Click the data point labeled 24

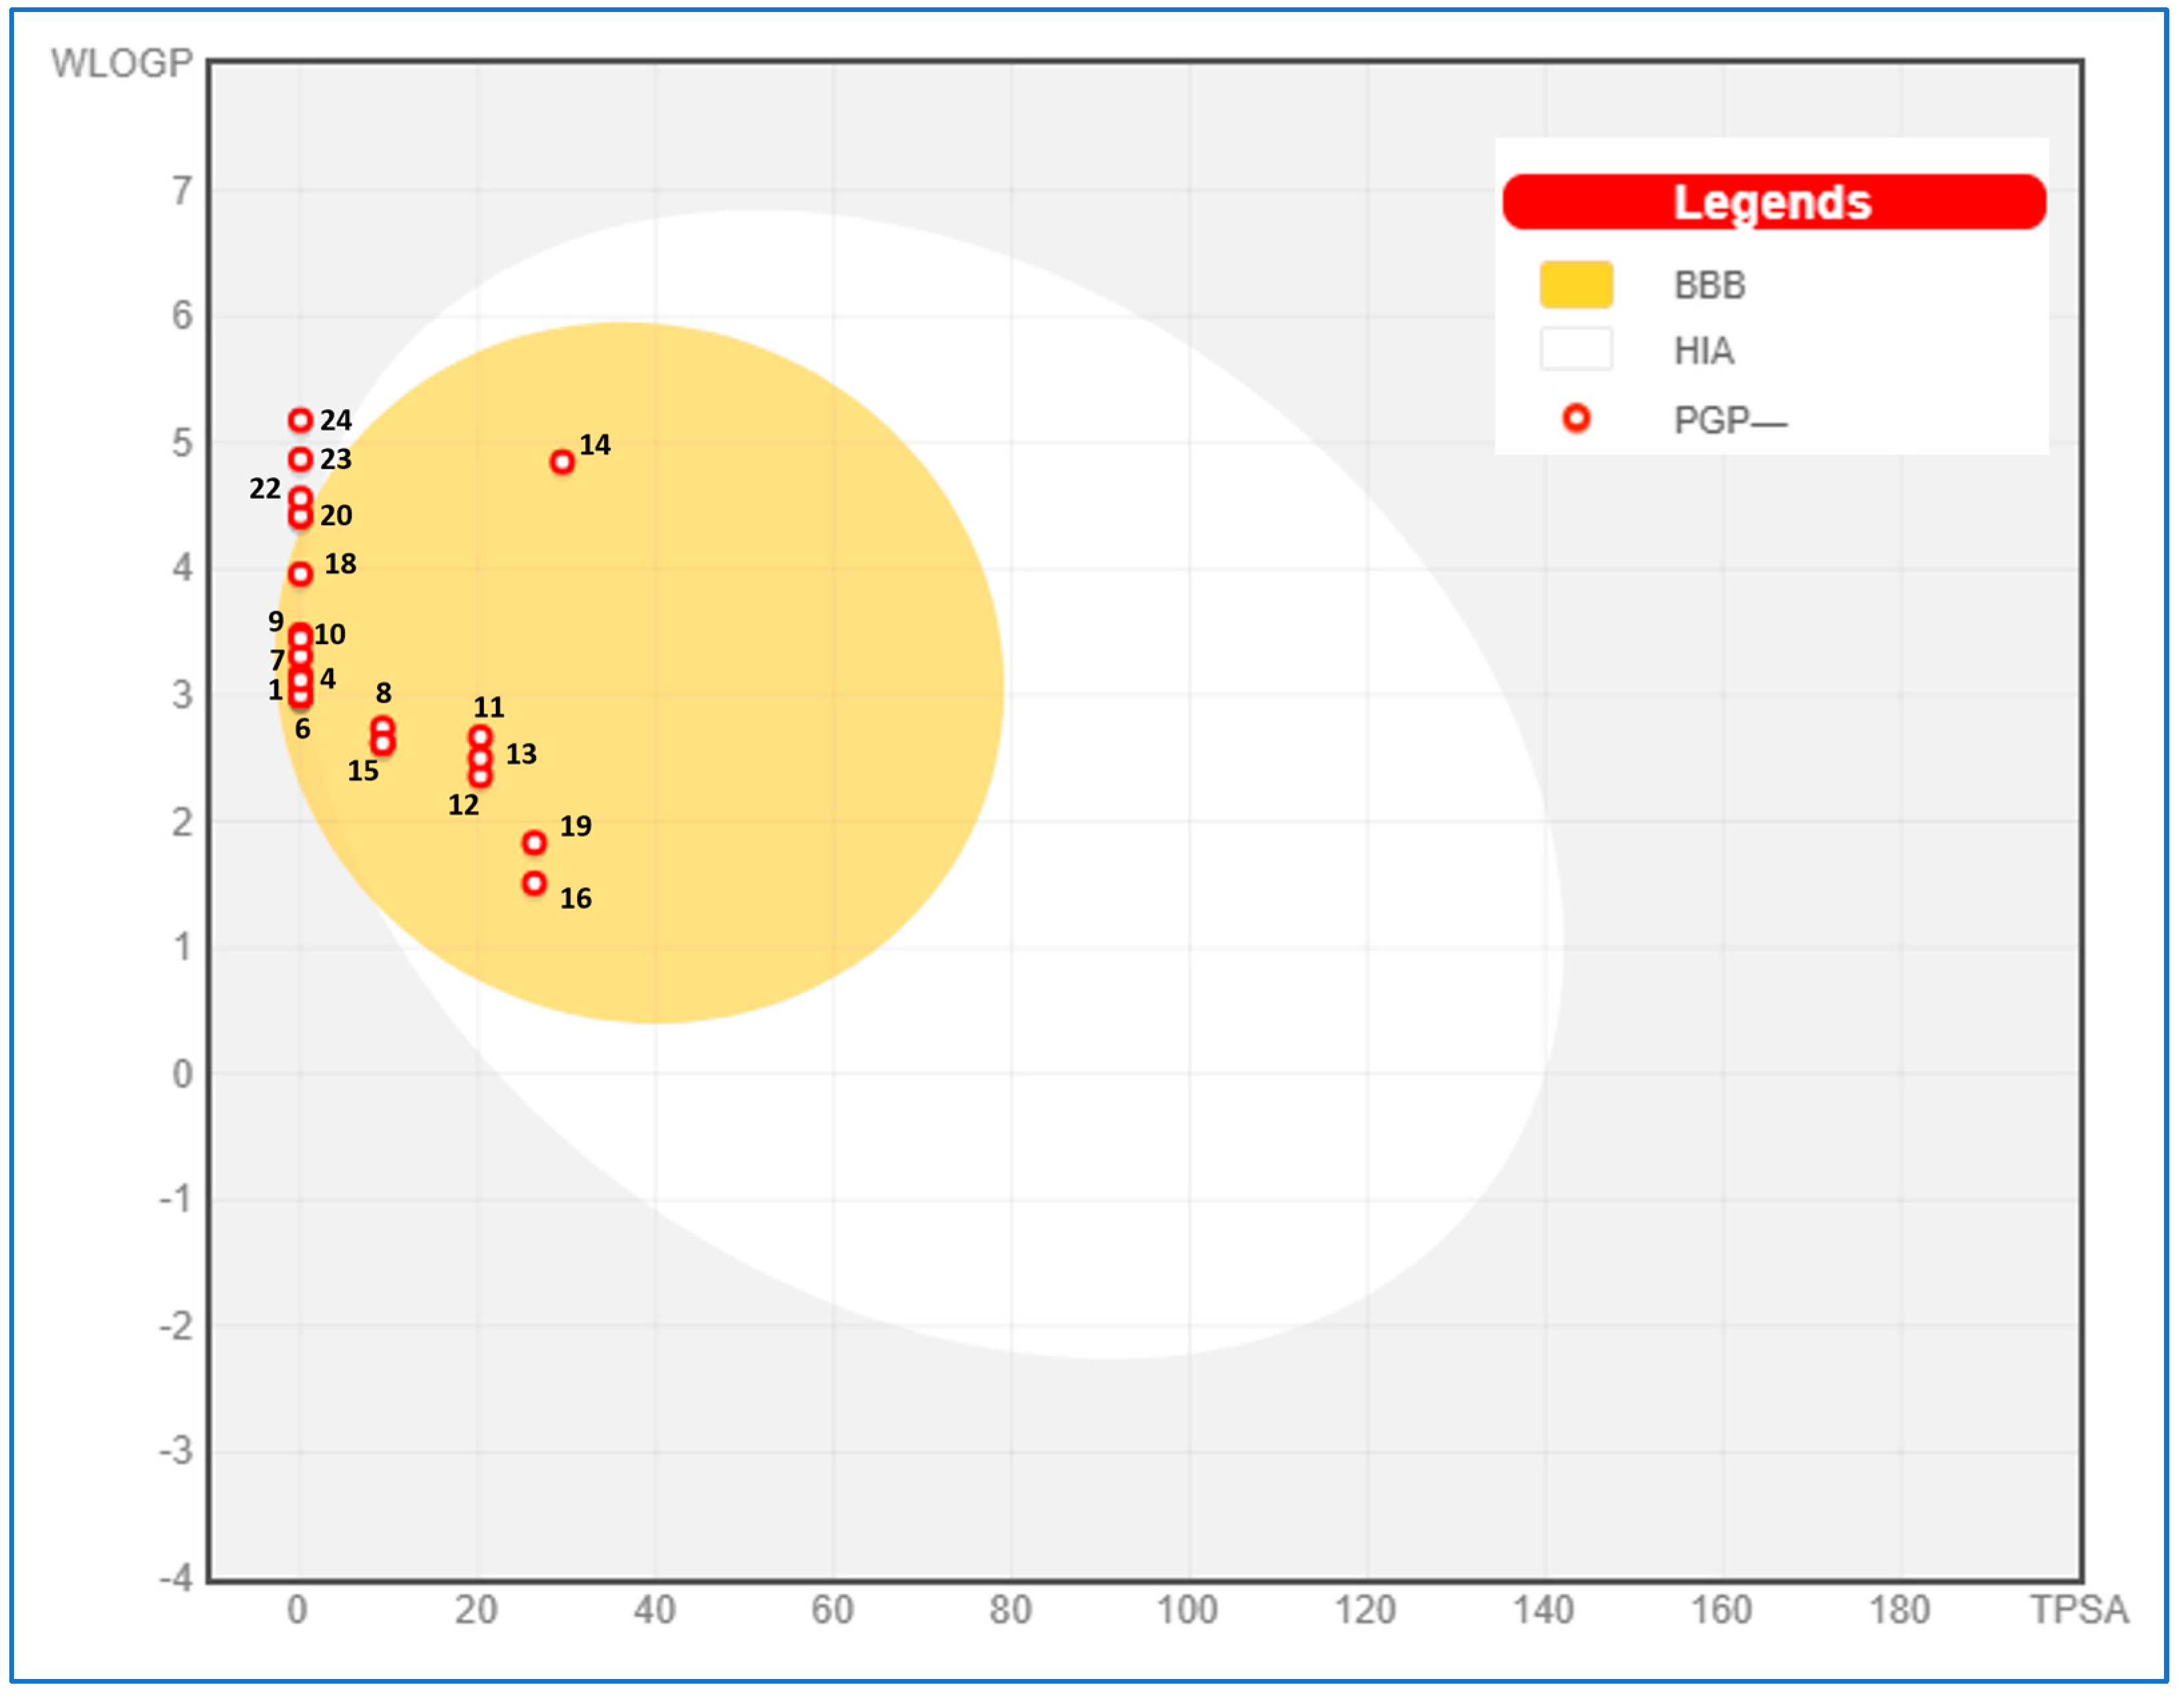tap(300, 420)
